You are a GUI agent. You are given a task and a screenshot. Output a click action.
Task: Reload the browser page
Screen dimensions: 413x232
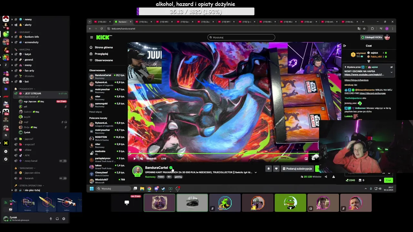pos(102,29)
